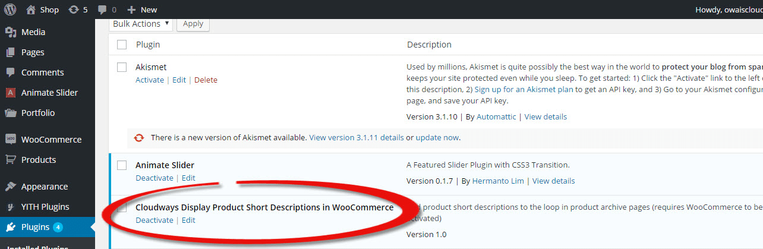Click Edit under Animate Slider
The height and width of the screenshot is (249, 763).
point(188,178)
